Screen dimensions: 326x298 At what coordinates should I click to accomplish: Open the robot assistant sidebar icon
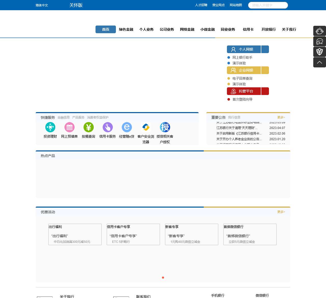click(319, 31)
